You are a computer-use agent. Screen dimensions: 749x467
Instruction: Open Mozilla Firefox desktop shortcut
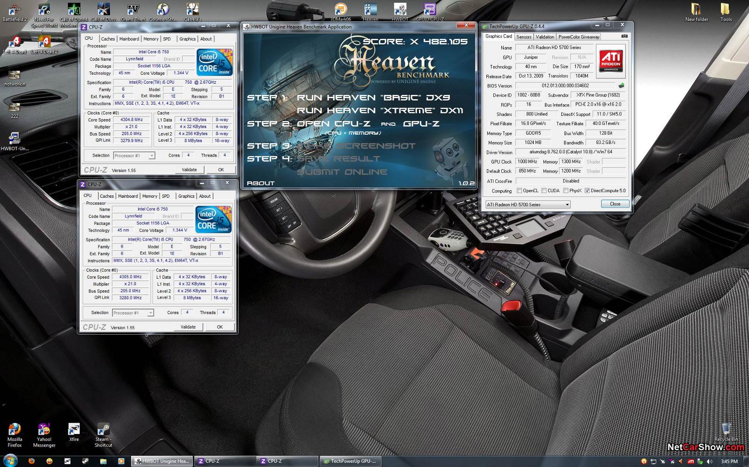(15, 435)
